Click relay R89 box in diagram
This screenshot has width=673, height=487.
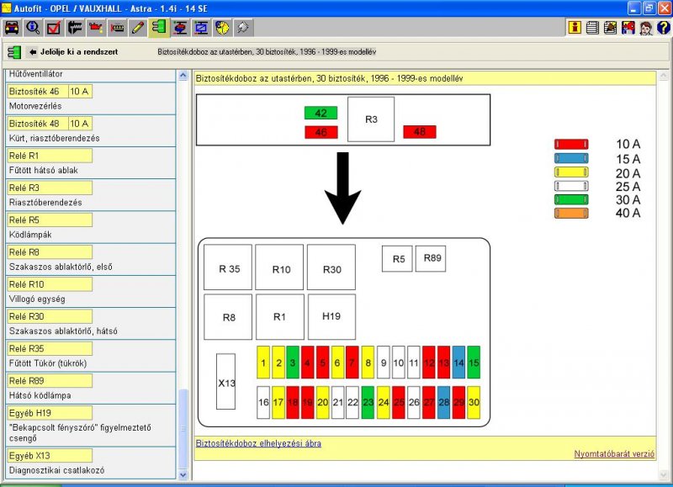(x=431, y=258)
